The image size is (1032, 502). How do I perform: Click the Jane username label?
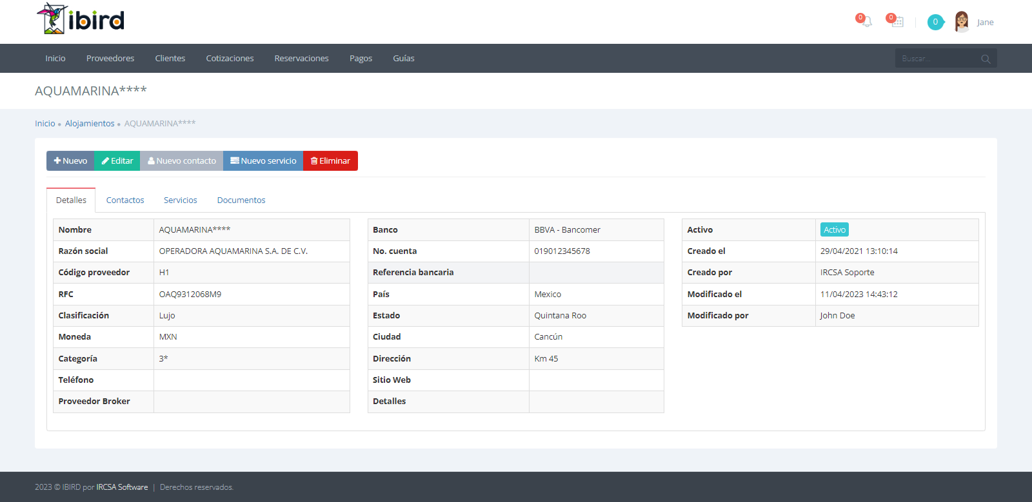pos(985,22)
